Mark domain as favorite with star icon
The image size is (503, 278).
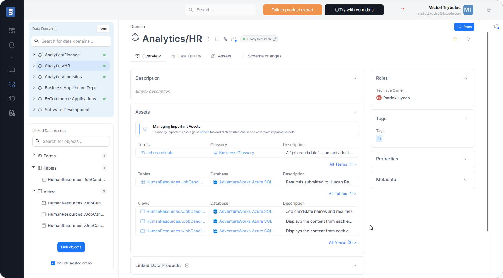pos(455,39)
